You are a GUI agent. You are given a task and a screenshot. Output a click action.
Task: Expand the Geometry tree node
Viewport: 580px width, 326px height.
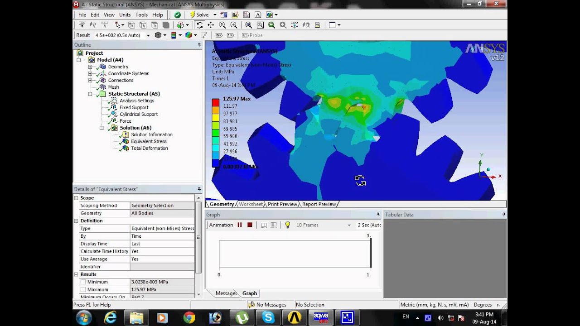tap(90, 67)
